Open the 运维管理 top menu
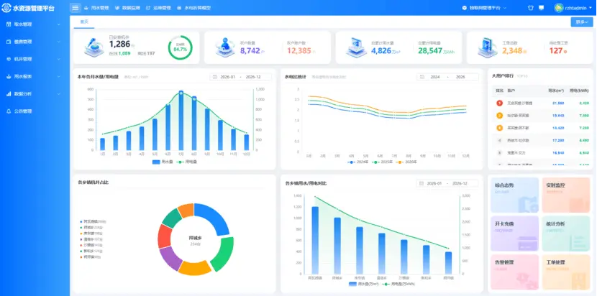The height and width of the screenshot is (296, 597). point(158,8)
